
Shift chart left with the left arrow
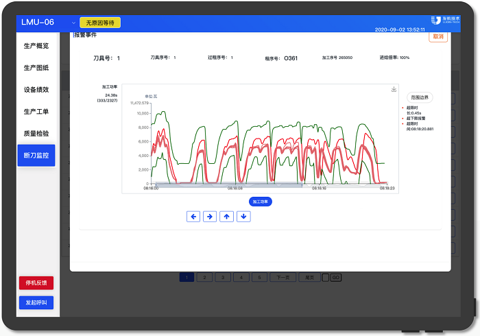click(193, 217)
